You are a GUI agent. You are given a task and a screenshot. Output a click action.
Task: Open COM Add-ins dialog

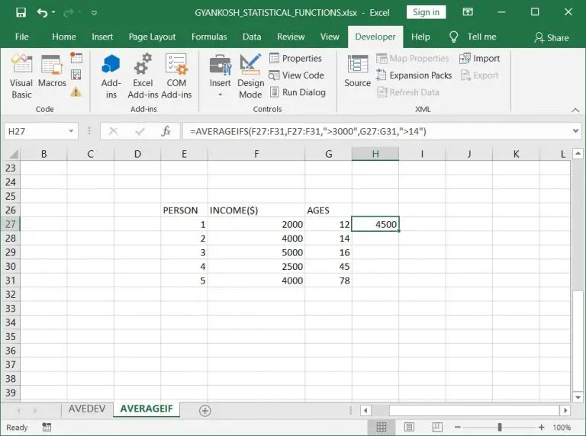[176, 75]
